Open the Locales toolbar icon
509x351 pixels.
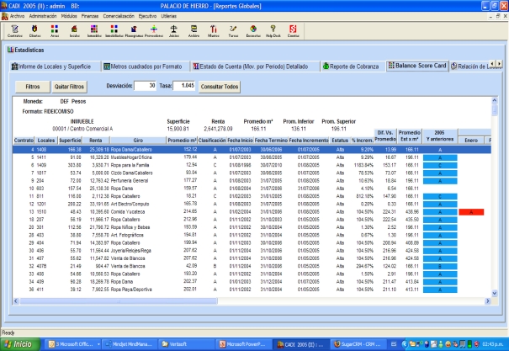click(x=74, y=31)
